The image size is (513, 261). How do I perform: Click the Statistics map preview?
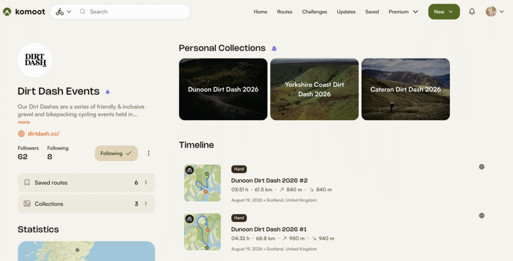click(86, 251)
